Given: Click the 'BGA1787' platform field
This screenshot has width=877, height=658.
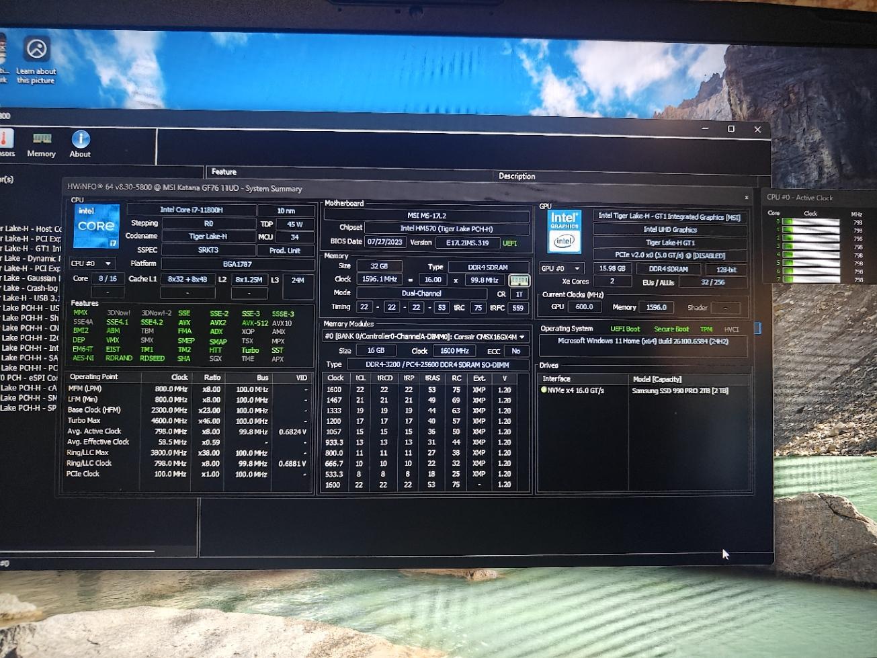Looking at the screenshot, I should click(237, 264).
